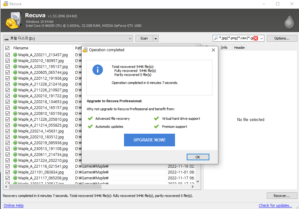Select the Maple_A_220219_085936.jpg filename

[x=43, y=143]
